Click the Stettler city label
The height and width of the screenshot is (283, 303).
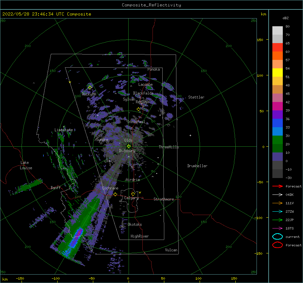point(196,97)
